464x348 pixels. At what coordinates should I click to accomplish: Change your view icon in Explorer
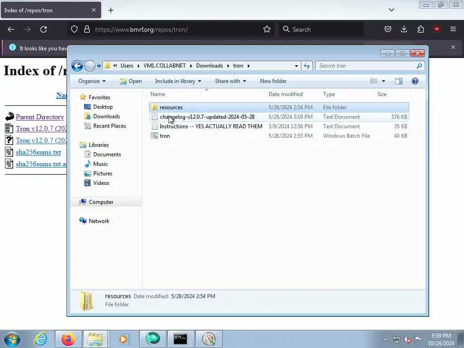tap(374, 81)
